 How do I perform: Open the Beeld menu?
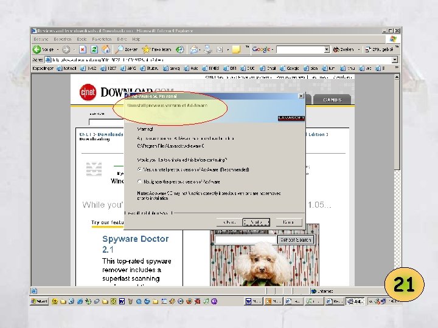82,39
